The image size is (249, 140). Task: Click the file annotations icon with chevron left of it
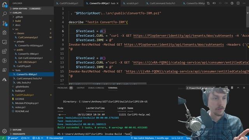coord(214,3)
